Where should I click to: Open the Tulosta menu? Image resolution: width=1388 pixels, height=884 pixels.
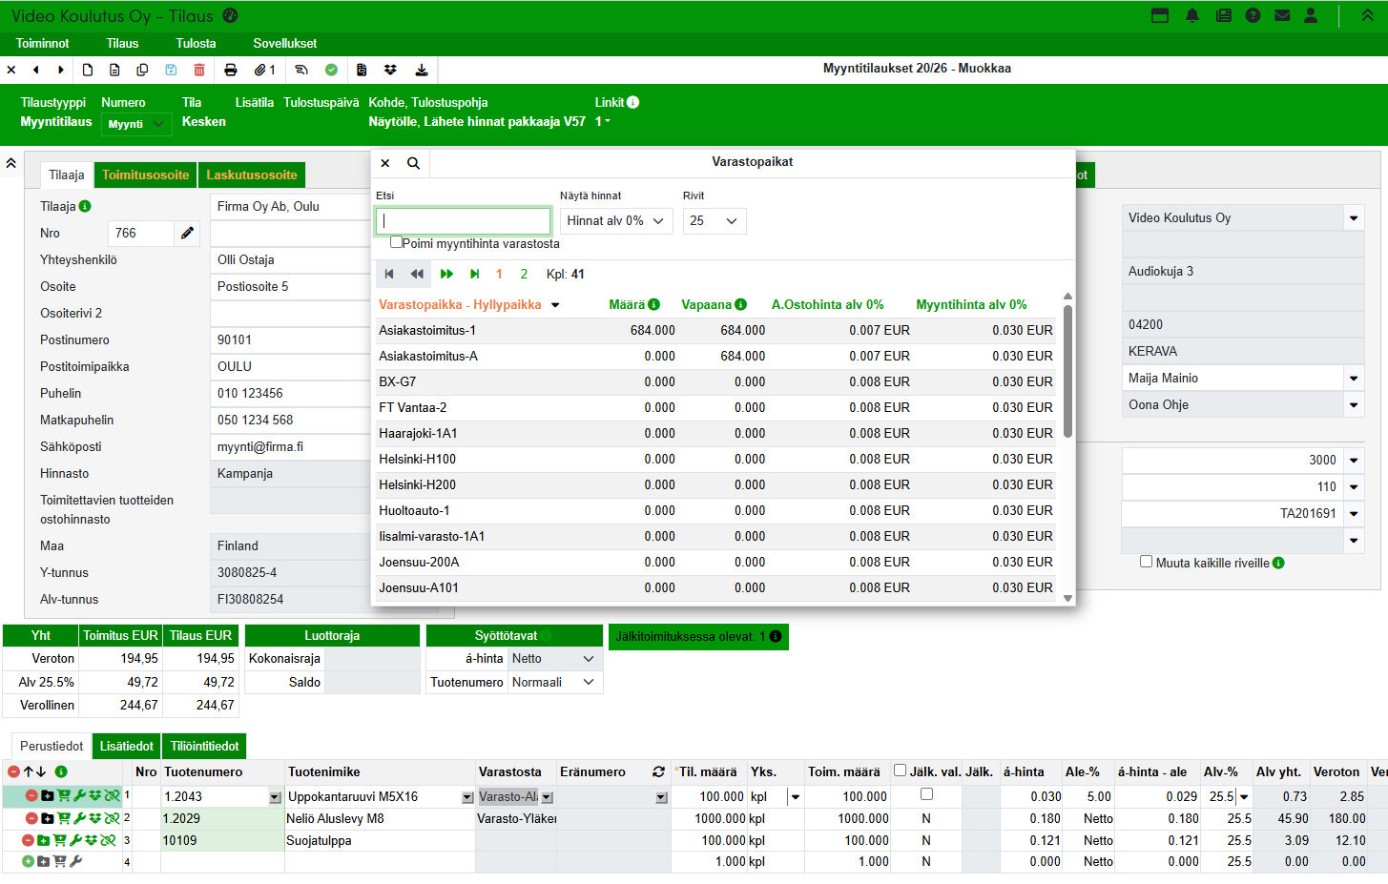[x=196, y=44]
